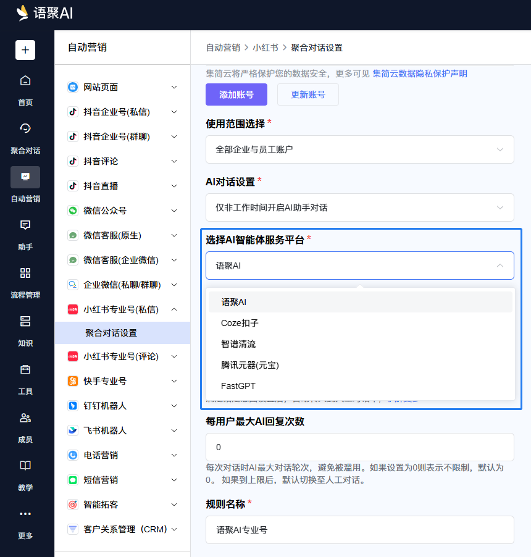Click 微信客服(原生) icon
This screenshot has width=531, height=557.
click(73, 235)
